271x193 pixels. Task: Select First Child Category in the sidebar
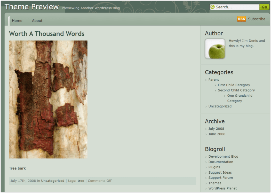click(234, 85)
